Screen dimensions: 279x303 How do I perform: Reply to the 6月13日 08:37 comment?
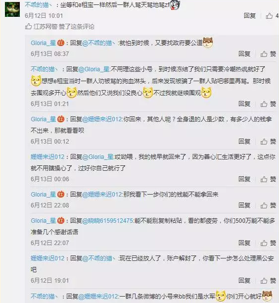[244, 54]
